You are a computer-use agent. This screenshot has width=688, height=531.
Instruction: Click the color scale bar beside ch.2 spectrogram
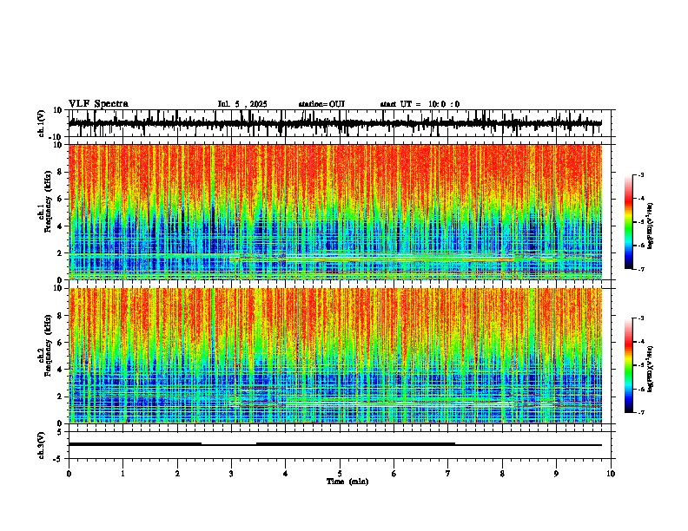(x=628, y=365)
